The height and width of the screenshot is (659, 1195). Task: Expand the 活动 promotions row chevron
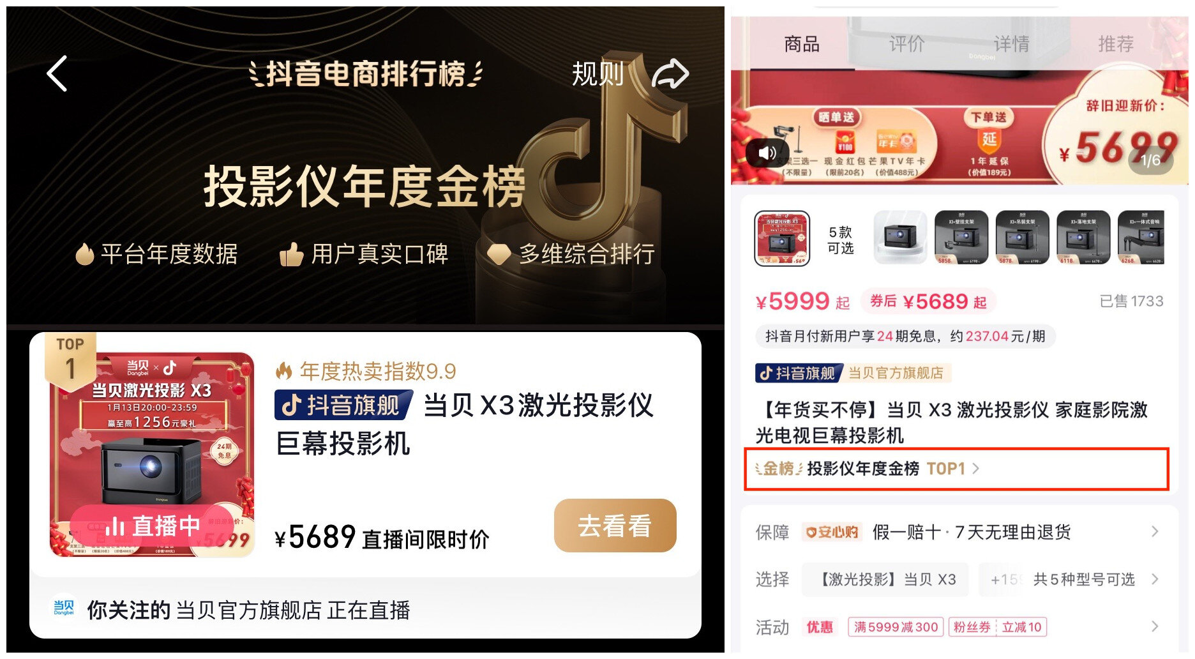[x=1154, y=626]
